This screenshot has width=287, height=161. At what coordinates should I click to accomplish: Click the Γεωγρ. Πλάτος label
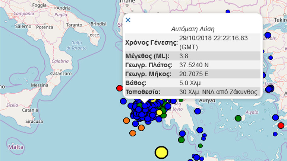click(149, 65)
